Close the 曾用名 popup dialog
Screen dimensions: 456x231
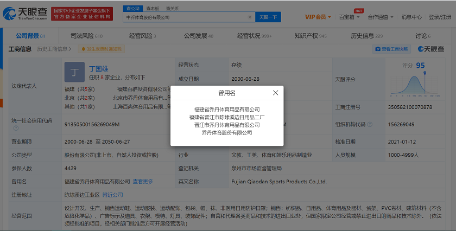(x=275, y=93)
